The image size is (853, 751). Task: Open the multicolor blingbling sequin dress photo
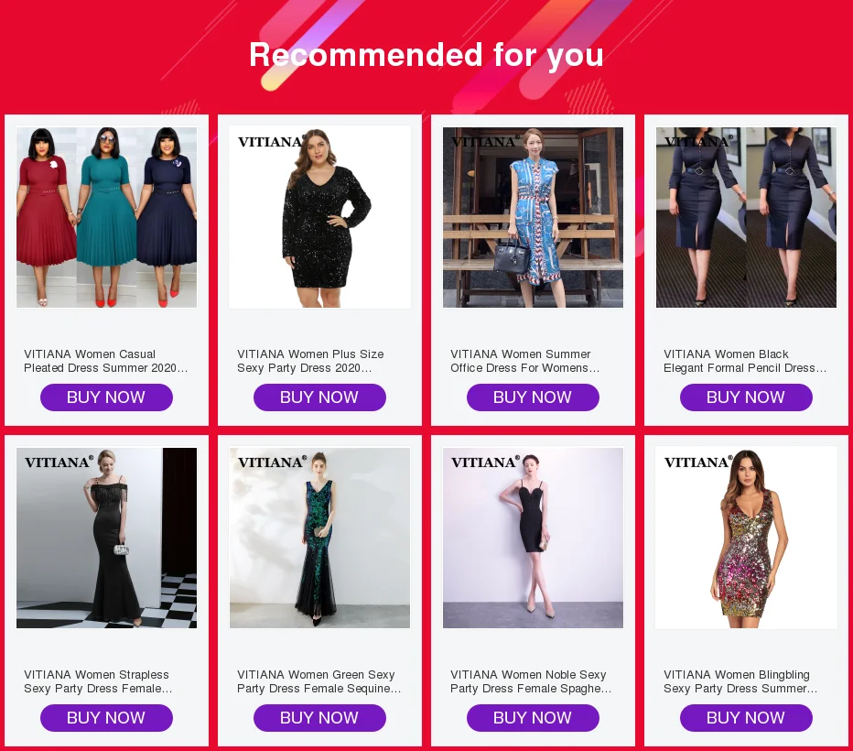pyautogui.click(x=747, y=538)
